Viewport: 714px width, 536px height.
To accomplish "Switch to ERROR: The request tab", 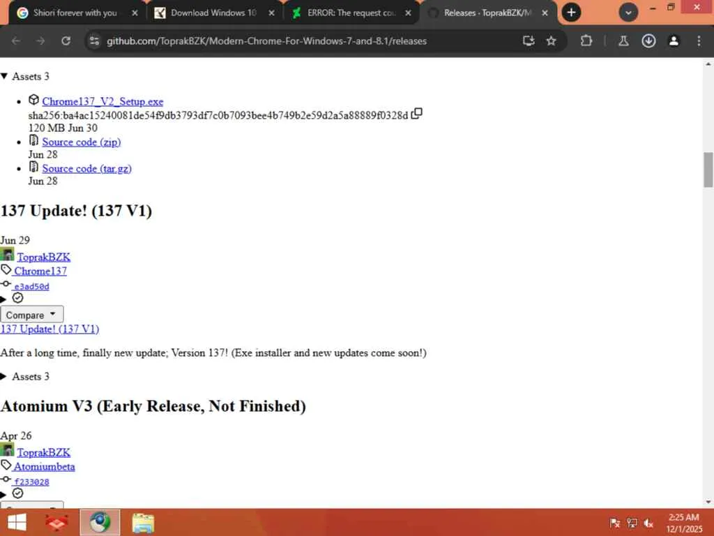I will coord(351,13).
